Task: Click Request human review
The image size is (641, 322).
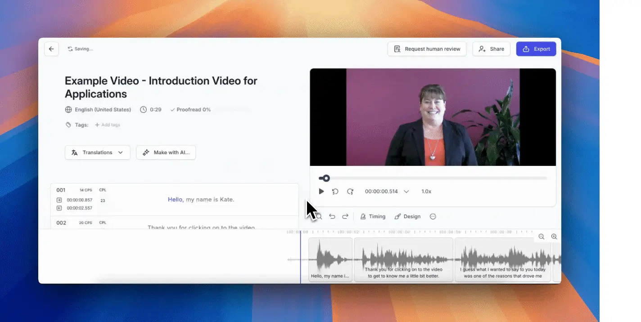Action: click(x=427, y=49)
